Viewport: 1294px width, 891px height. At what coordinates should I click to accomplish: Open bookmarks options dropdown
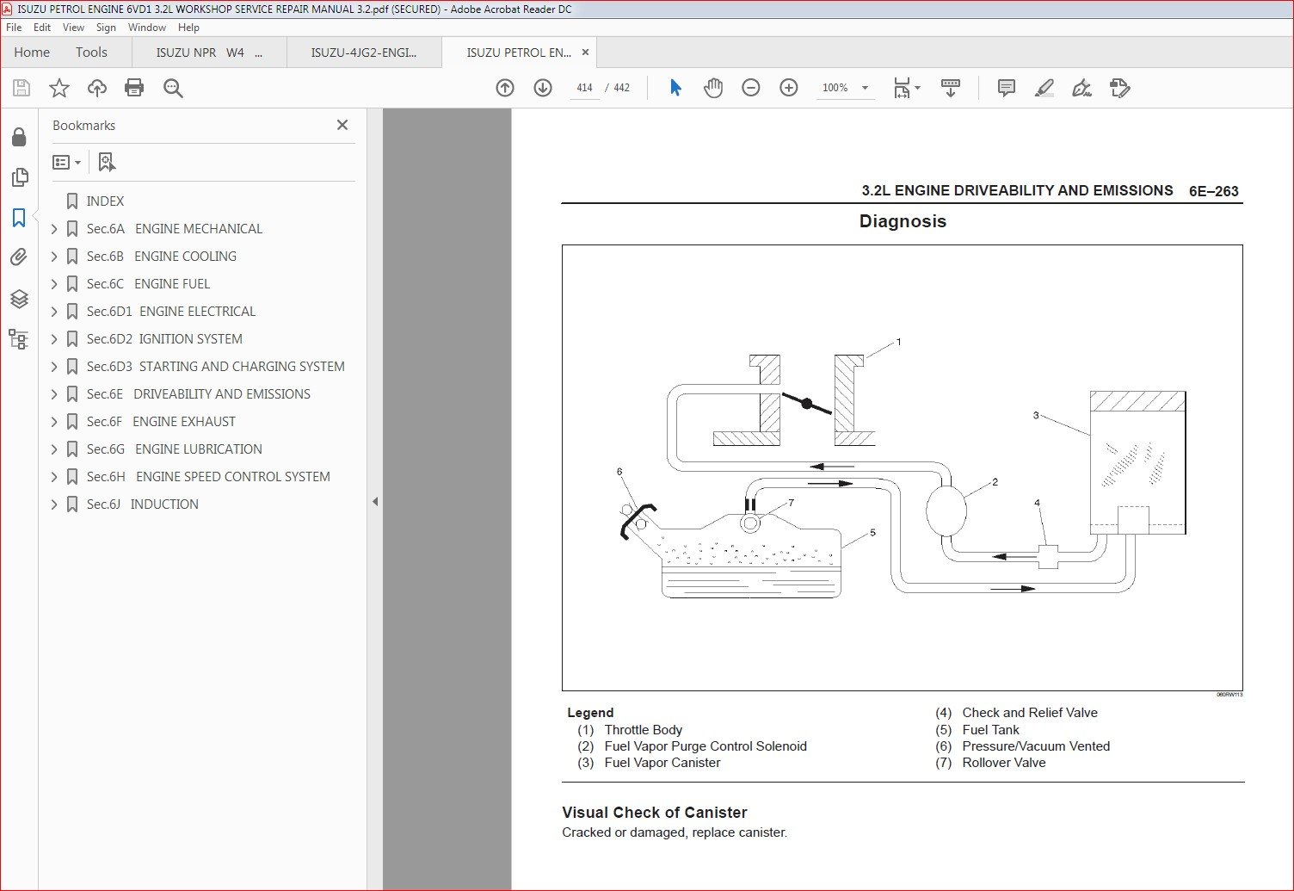(x=67, y=162)
